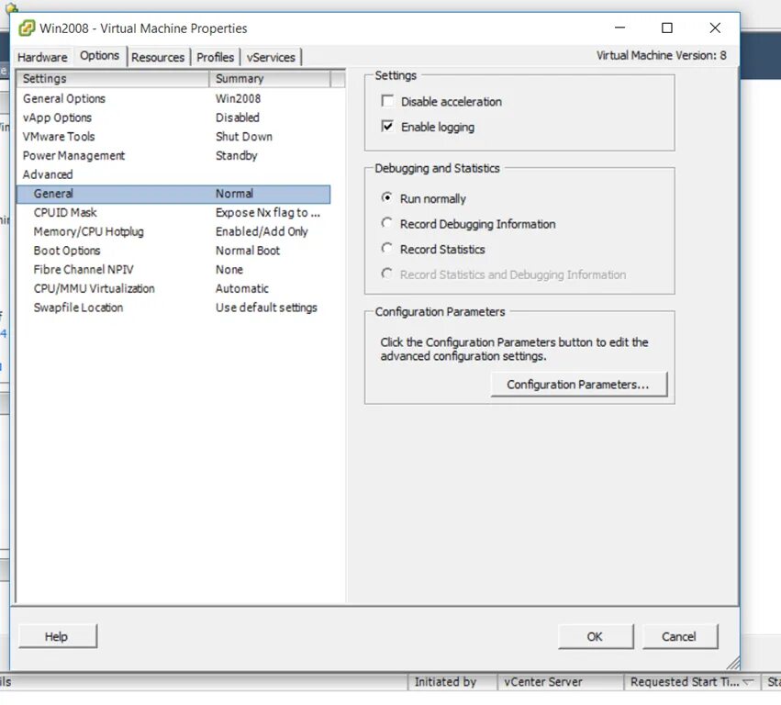Select Boot Options in the list
The image size is (781, 705).
(x=173, y=251)
